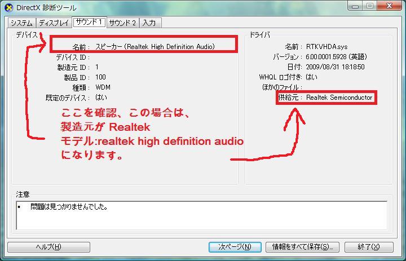
Task: Close the DirectX 診断ツール window
Action: (x=389, y=6)
